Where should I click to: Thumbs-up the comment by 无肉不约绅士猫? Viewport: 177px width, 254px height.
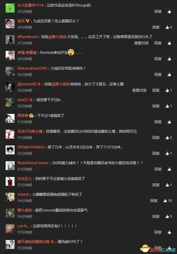tap(168, 138)
